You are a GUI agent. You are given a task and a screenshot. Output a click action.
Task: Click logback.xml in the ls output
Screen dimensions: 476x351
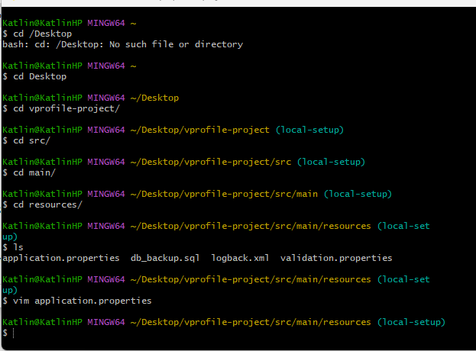(x=240, y=258)
